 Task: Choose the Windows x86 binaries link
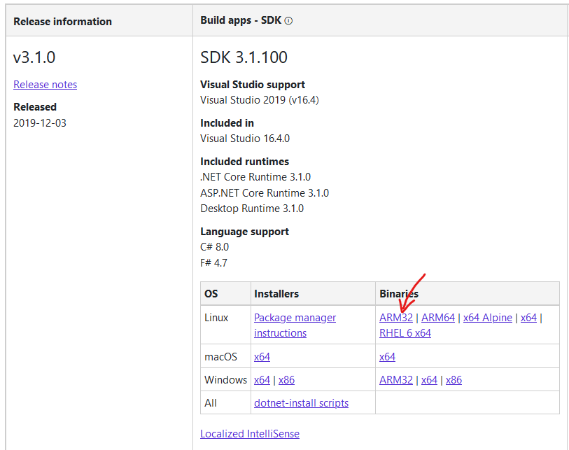pyautogui.click(x=454, y=380)
